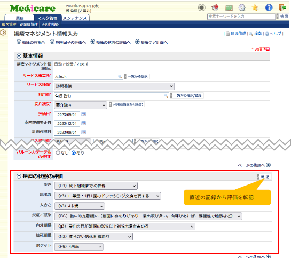291x258 pixels.
Task: Switch to the メンテナンス tab
Action: pyautogui.click(x=75, y=18)
